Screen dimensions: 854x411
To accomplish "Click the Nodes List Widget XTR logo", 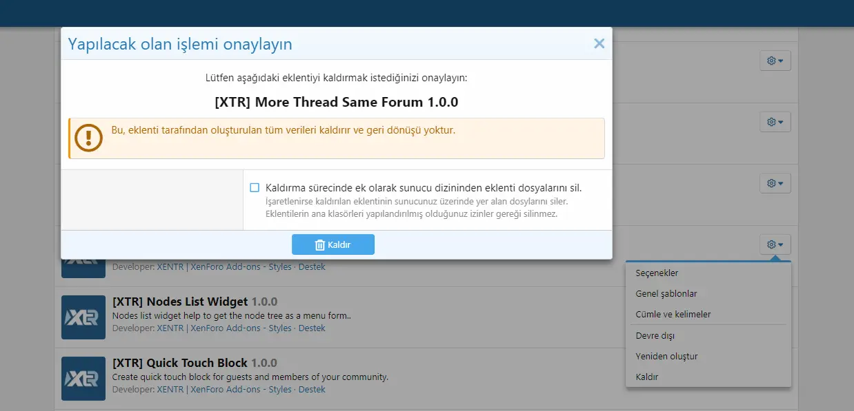I will 83,317.
